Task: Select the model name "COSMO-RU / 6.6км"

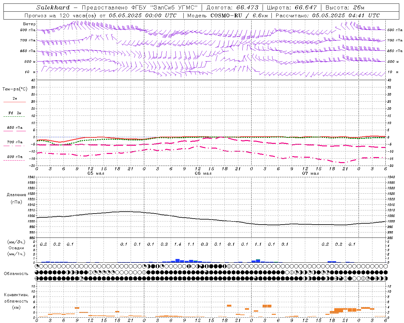Action: tap(239, 15)
